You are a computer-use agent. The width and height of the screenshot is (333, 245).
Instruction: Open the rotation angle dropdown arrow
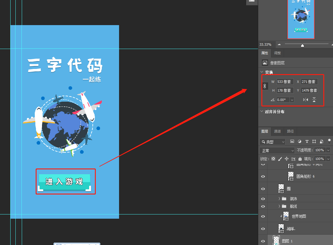(292, 100)
